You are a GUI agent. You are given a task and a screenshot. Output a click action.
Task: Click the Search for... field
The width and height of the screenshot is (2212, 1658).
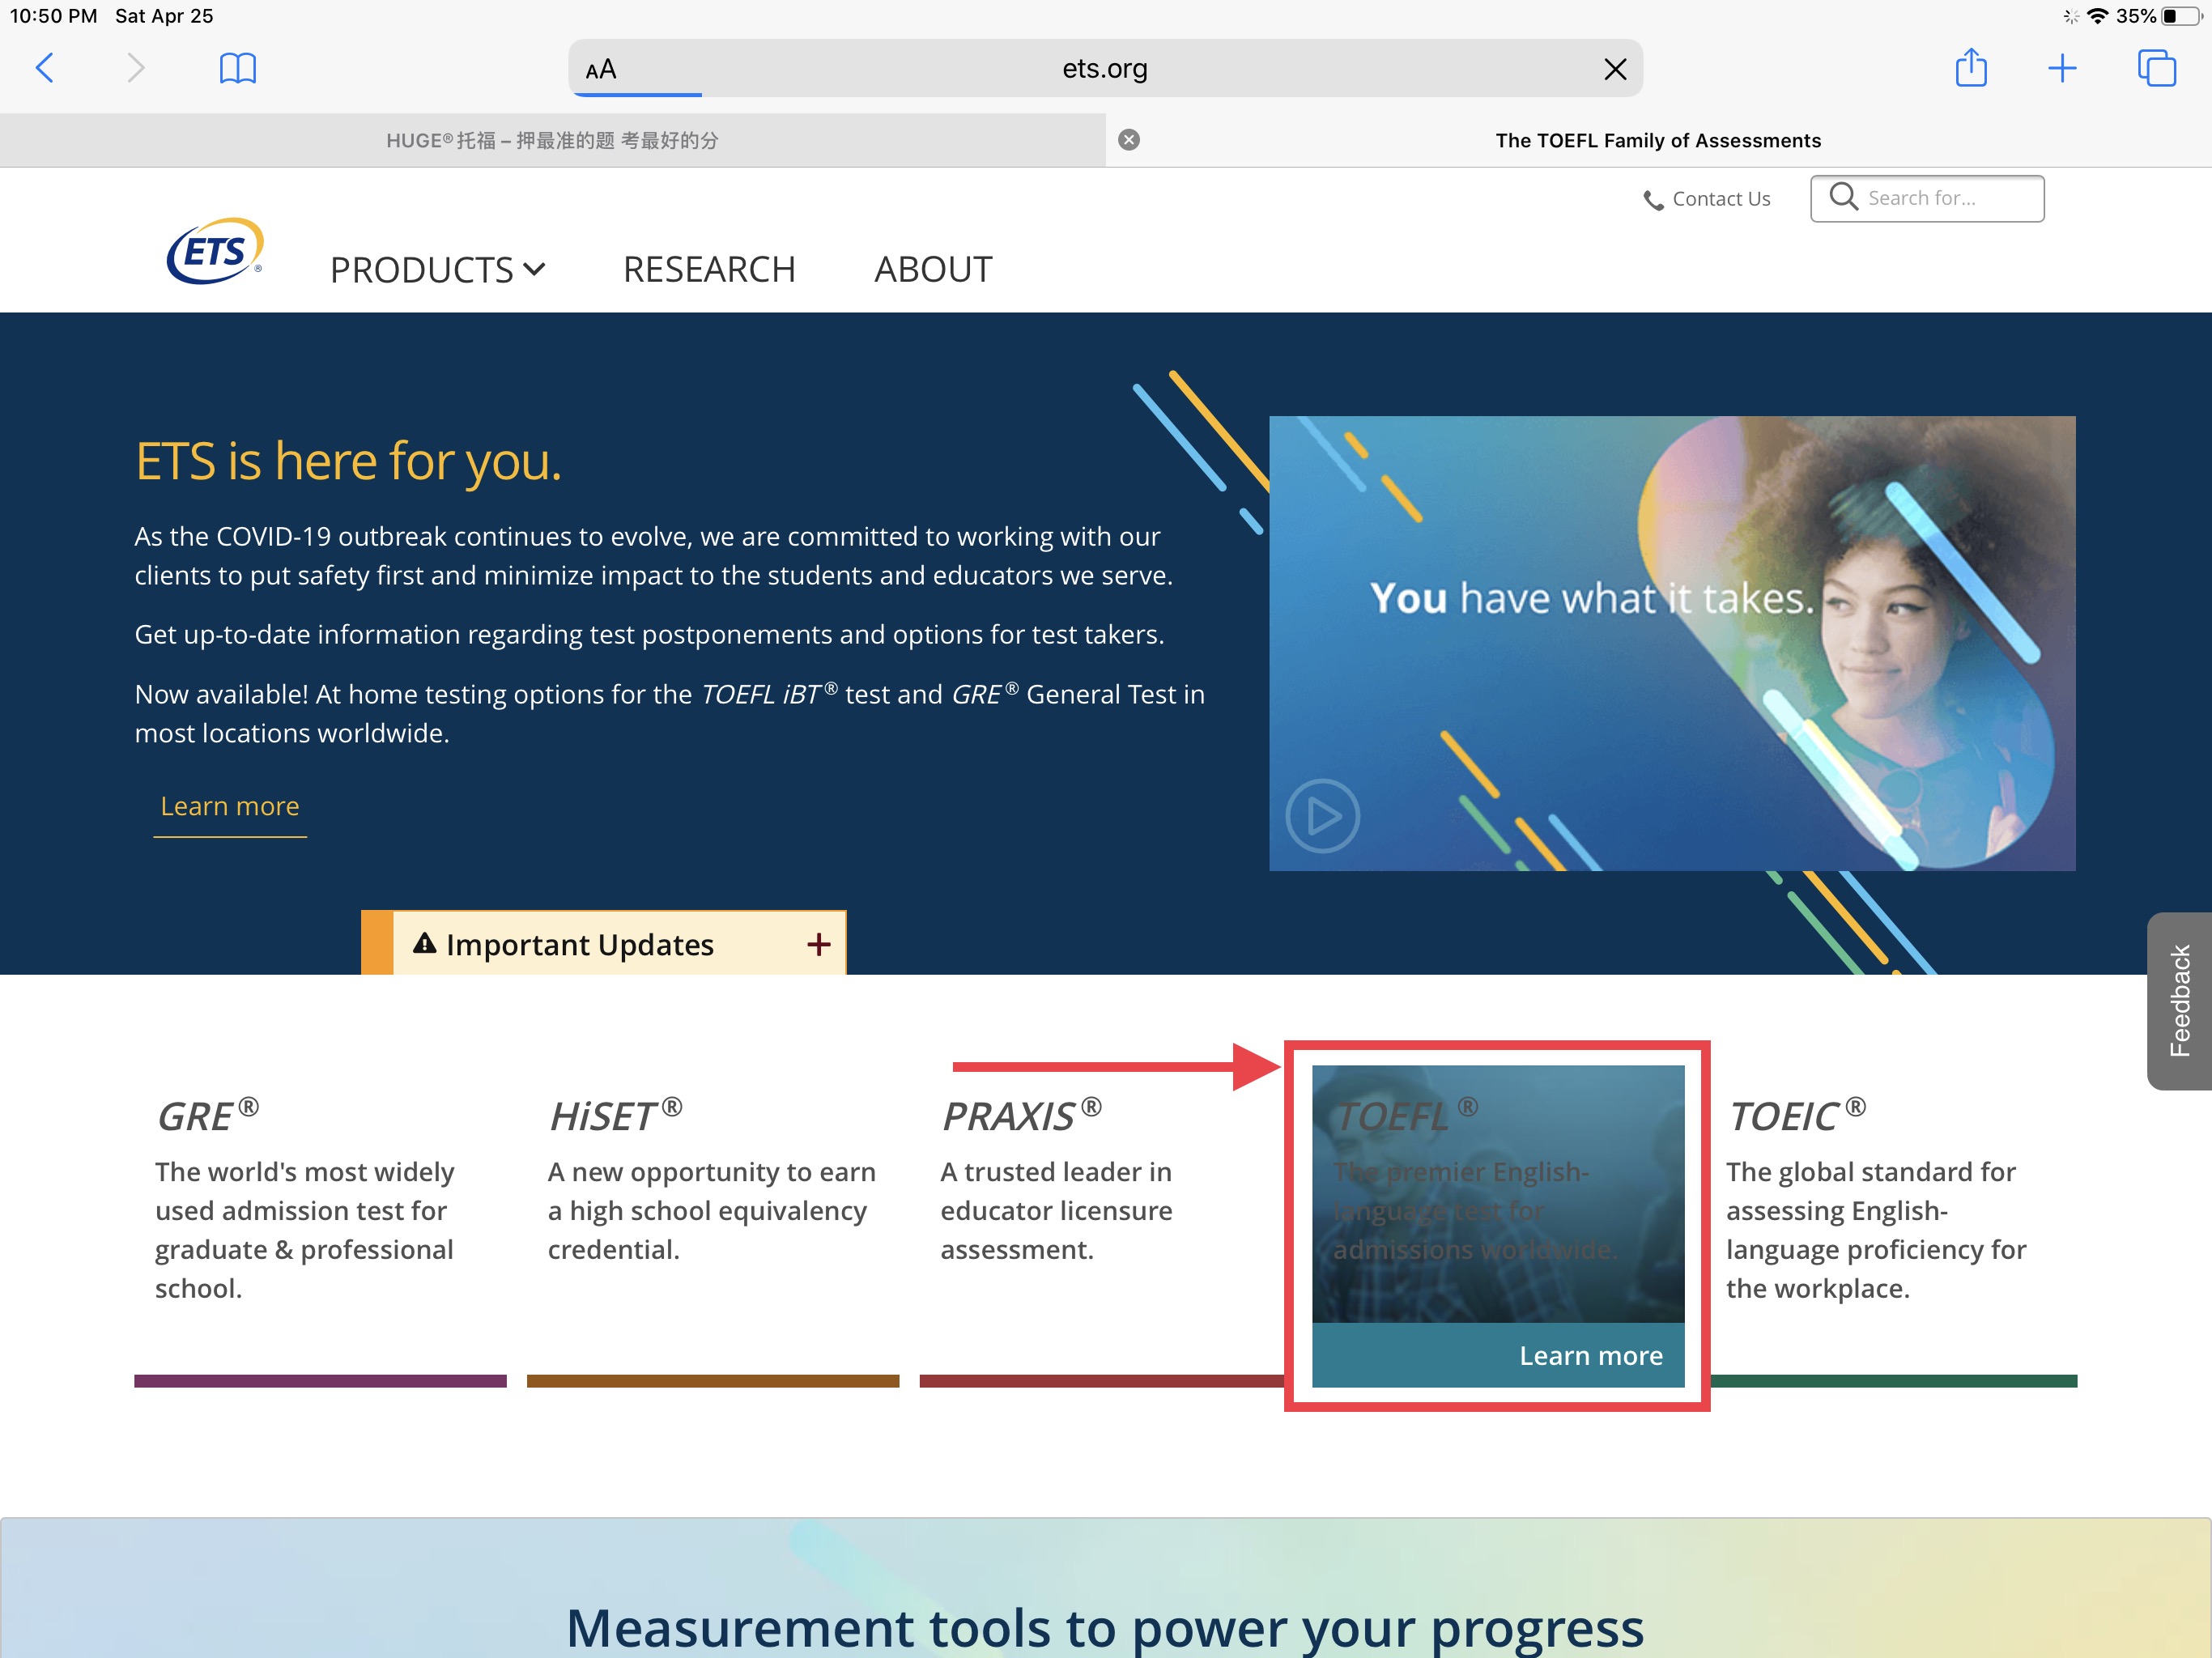click(1926, 198)
